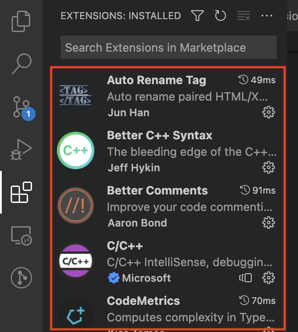Open manage gear for Auto Rename Tag
Image resolution: width=298 pixels, height=332 pixels.
tap(269, 112)
